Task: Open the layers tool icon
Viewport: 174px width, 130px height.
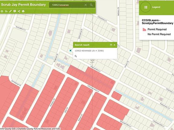Action: (2, 11)
